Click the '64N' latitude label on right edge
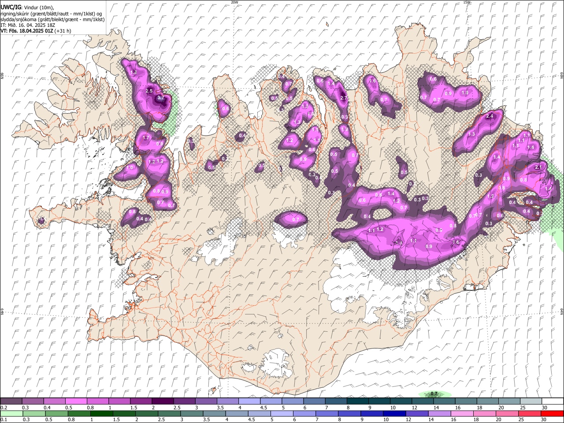The image size is (564, 423). coord(562,312)
